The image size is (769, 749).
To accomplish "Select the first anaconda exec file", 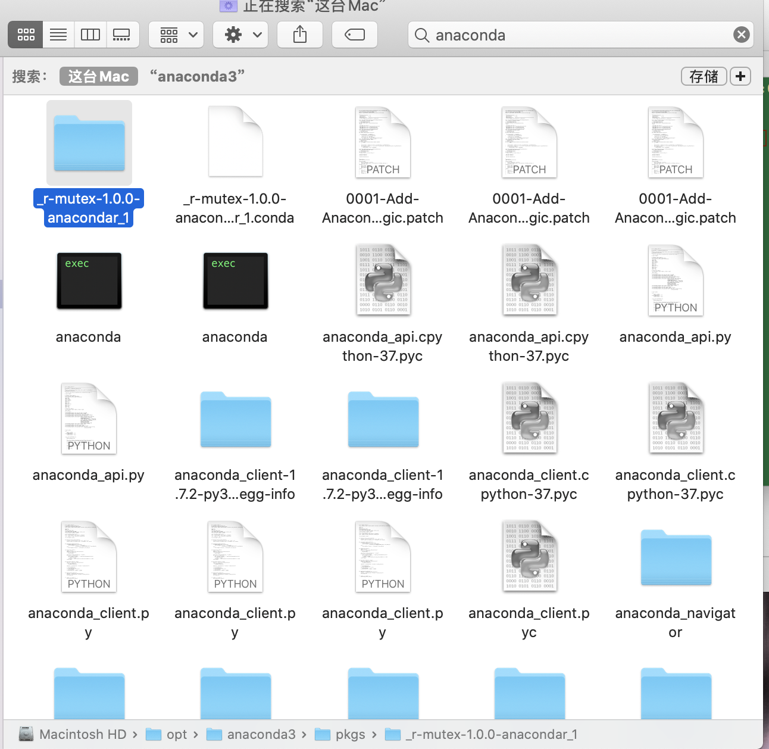I will pos(89,281).
